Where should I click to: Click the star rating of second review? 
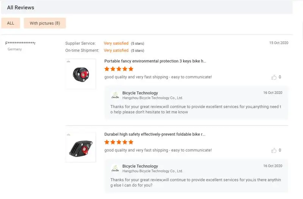tap(119, 142)
